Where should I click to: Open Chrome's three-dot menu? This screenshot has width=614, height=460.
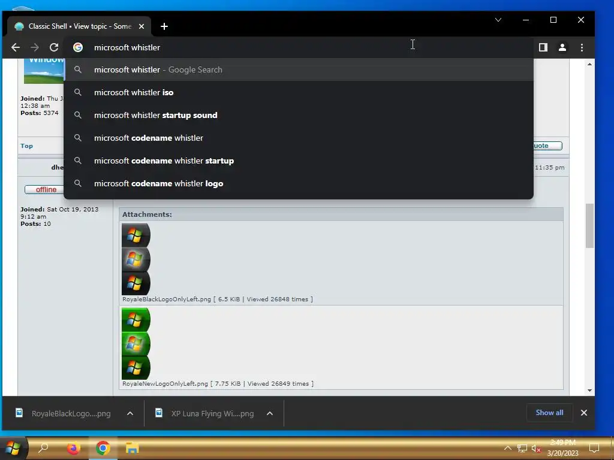[582, 47]
